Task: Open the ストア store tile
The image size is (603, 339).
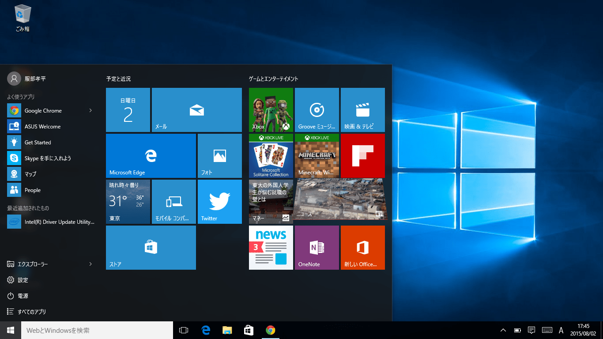Action: (151, 248)
